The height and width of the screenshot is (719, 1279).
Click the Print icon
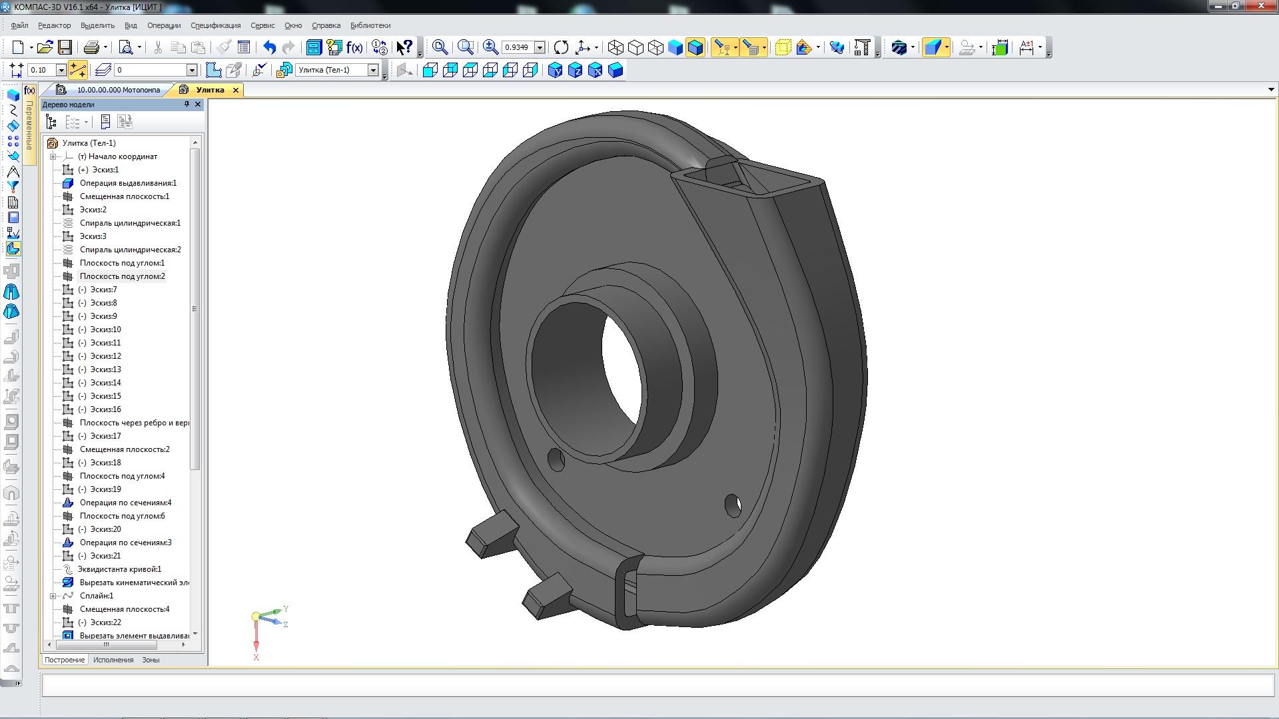pyautogui.click(x=91, y=47)
